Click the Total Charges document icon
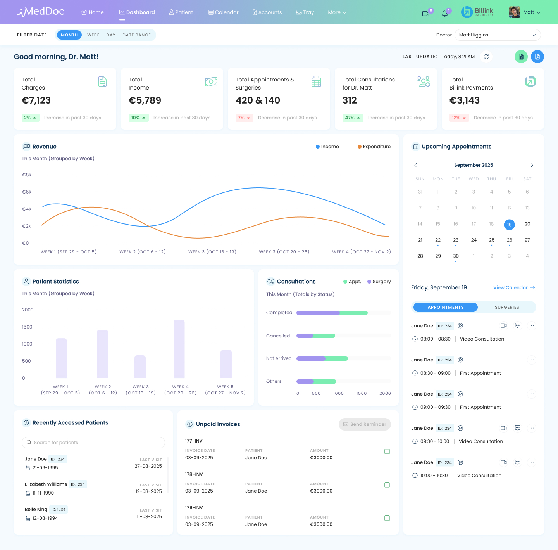558x550 pixels. pos(102,81)
